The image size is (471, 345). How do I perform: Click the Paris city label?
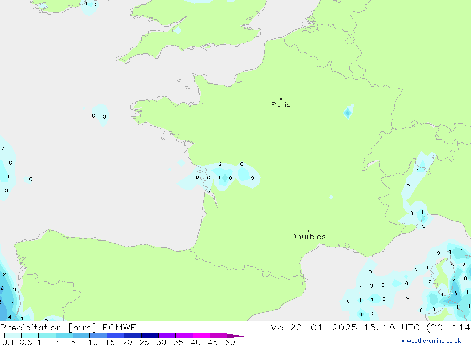click(281, 105)
